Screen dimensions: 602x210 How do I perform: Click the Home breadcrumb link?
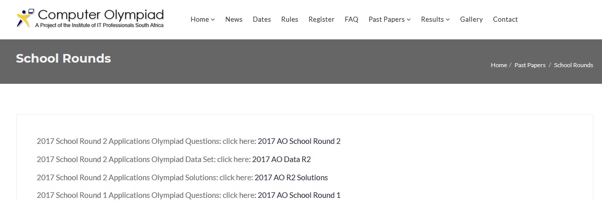(499, 65)
